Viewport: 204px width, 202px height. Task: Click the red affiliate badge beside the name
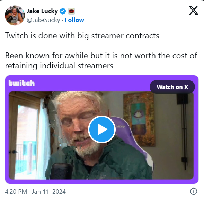[x=72, y=11]
